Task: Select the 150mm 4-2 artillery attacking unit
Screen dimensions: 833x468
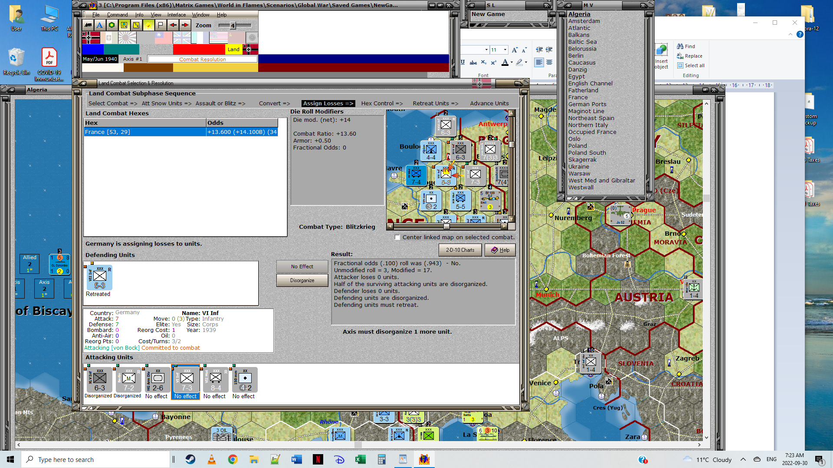Action: 245,380
